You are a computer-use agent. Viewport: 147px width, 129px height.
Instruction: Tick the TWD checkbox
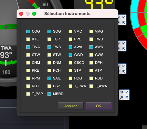pyautogui.click(x=91, y=39)
